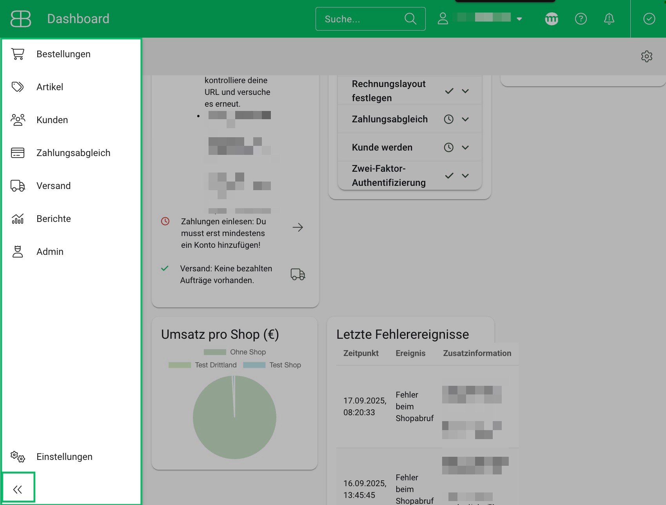Click the Billbee logo icon

point(21,19)
